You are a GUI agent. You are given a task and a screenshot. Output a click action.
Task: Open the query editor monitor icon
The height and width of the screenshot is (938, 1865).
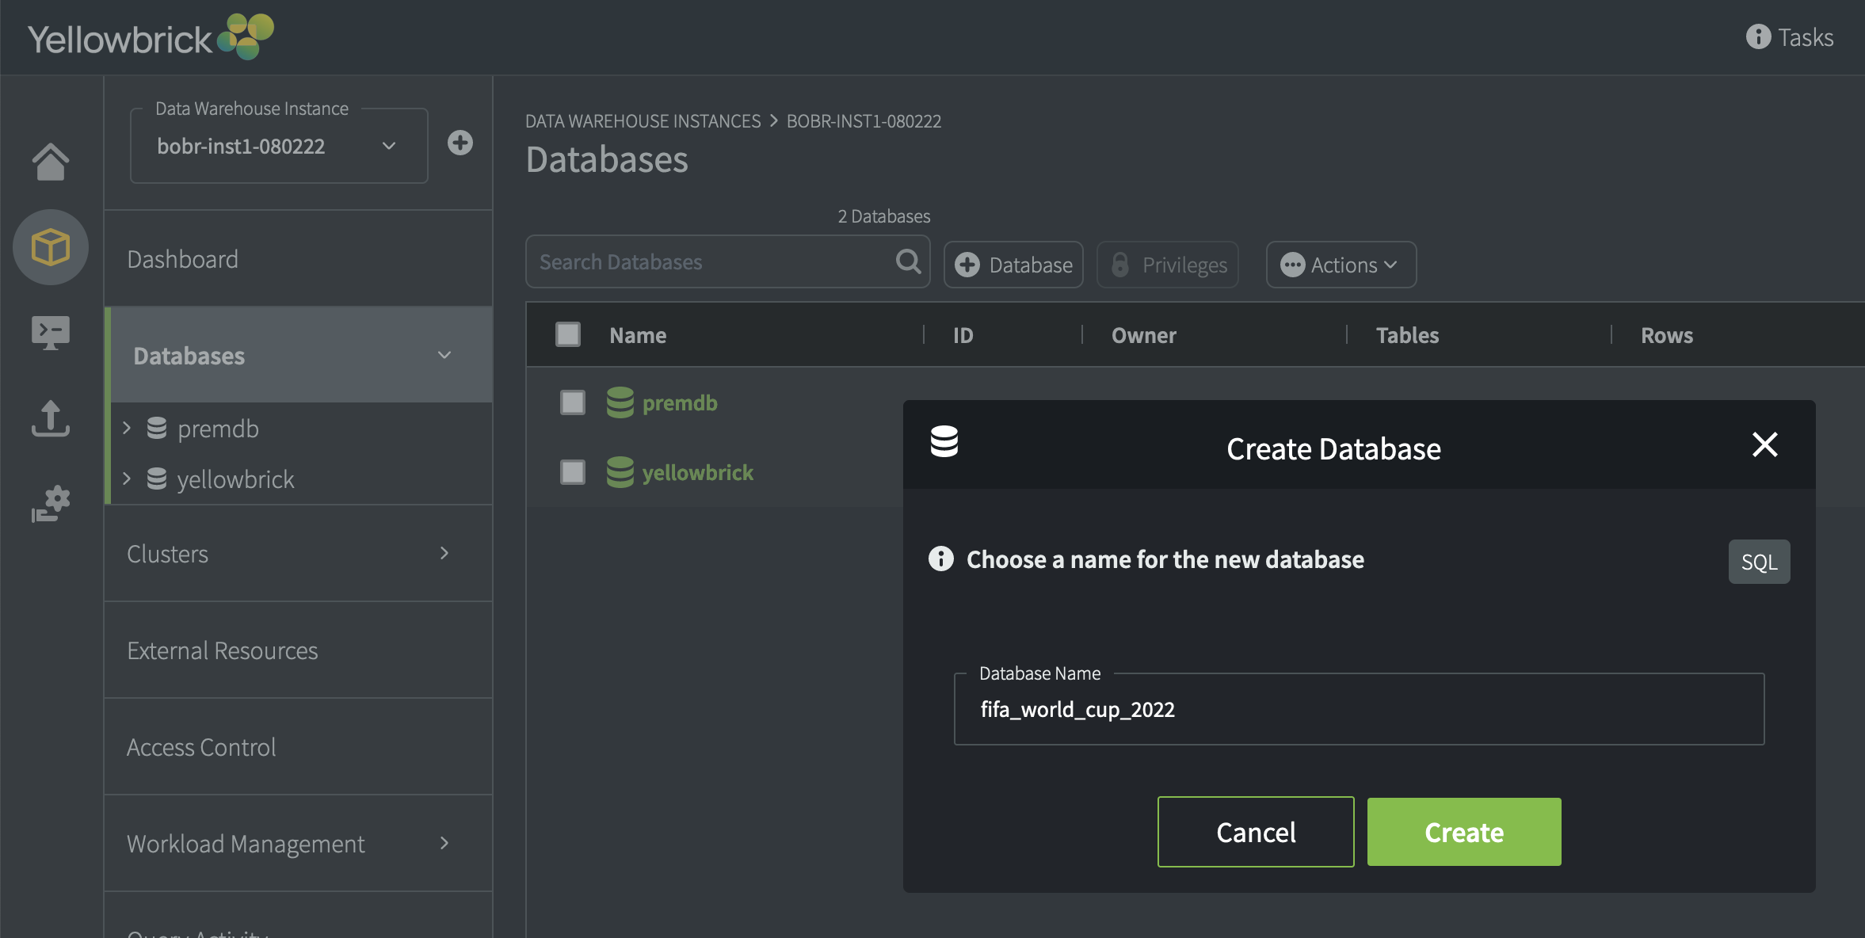point(51,333)
